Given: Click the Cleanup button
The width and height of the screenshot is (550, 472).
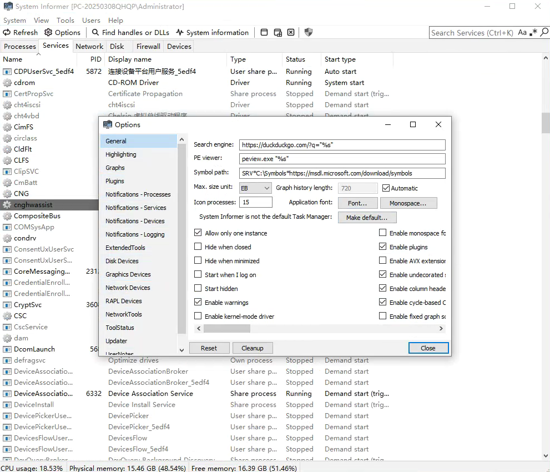Looking at the screenshot, I should [253, 348].
